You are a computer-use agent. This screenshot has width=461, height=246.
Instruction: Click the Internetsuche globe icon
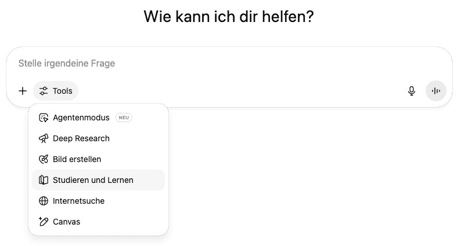pyautogui.click(x=44, y=201)
